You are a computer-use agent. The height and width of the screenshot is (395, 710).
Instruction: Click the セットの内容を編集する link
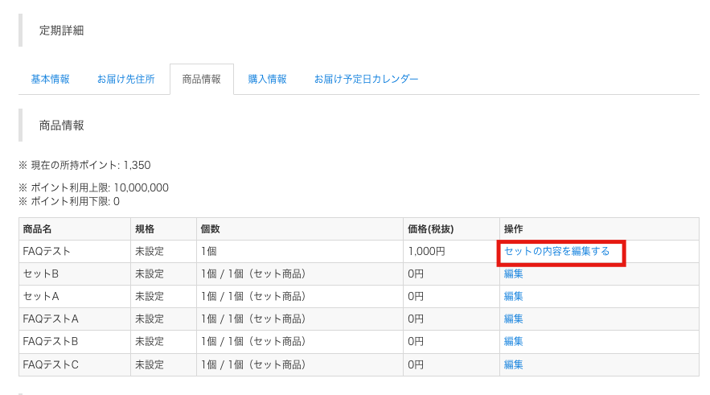pyautogui.click(x=557, y=252)
